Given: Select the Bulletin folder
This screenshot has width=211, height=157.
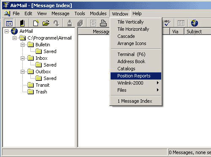Looking at the screenshot, I should pyautogui.click(x=43, y=45).
